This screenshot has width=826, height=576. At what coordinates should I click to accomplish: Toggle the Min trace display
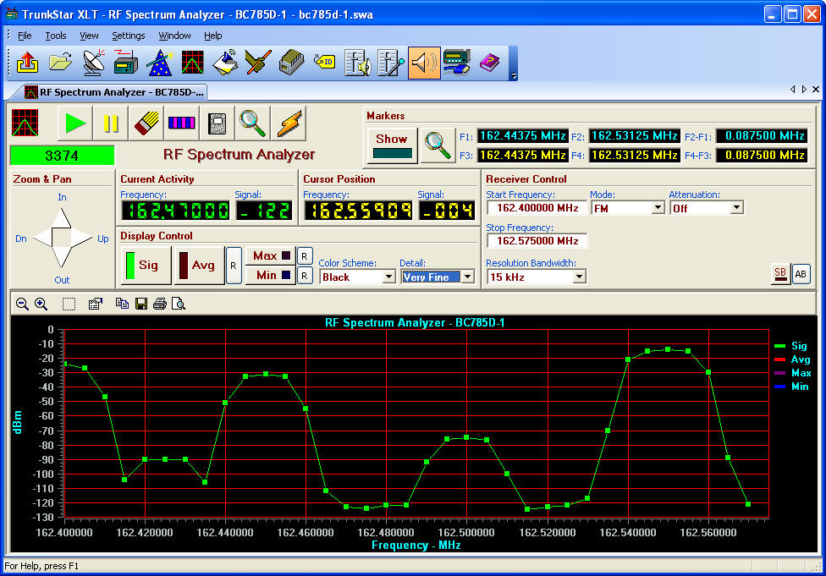(271, 276)
